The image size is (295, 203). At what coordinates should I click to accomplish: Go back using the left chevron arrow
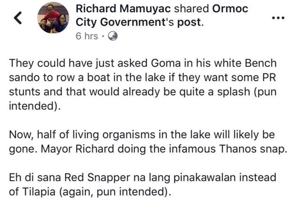[18, 18]
